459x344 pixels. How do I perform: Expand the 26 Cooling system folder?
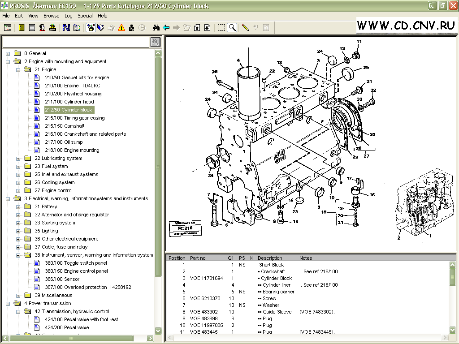tap(18, 183)
